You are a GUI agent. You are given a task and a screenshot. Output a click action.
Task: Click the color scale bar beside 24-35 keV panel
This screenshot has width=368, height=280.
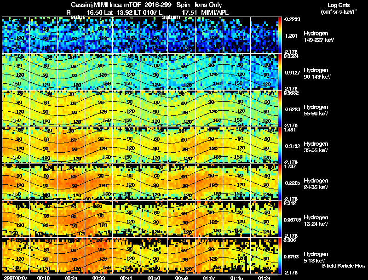[x=280, y=182]
